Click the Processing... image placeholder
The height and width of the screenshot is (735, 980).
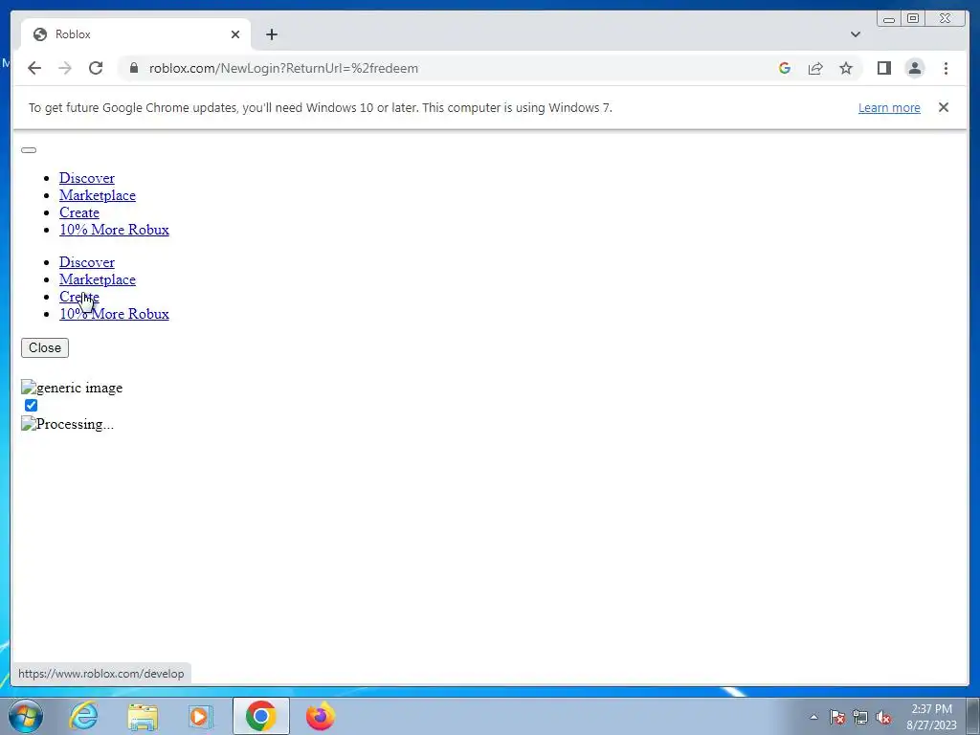tap(68, 424)
